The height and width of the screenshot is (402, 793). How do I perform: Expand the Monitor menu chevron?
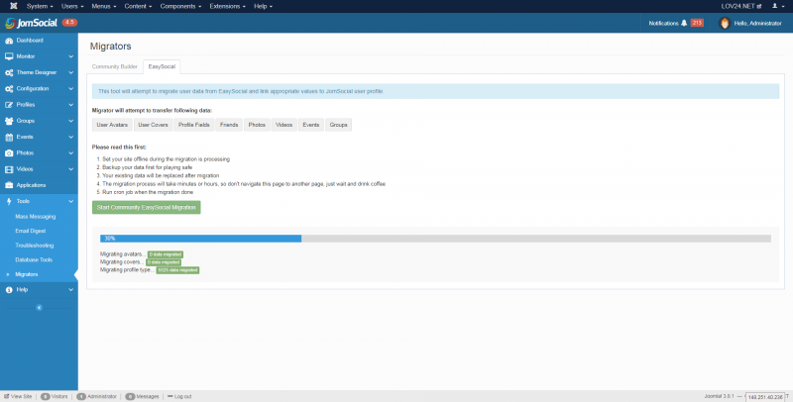(70, 56)
